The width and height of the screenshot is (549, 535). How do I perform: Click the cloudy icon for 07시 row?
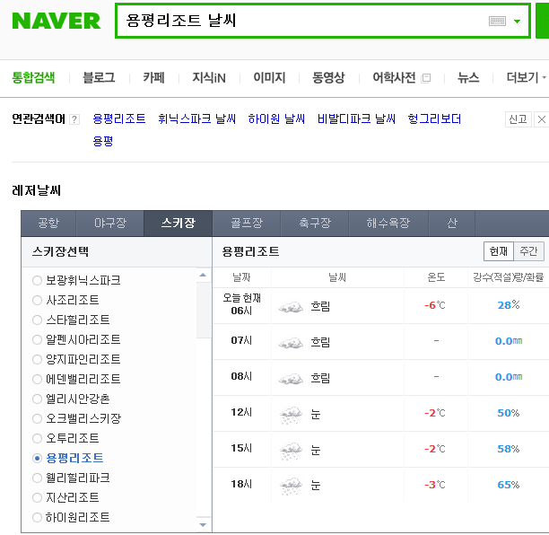click(291, 343)
